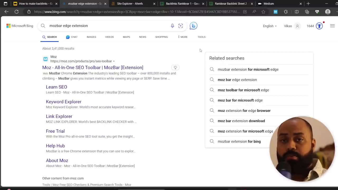Open a new tab with the plus icon
Viewport: 338px width, 190px height.
tap(308, 4)
